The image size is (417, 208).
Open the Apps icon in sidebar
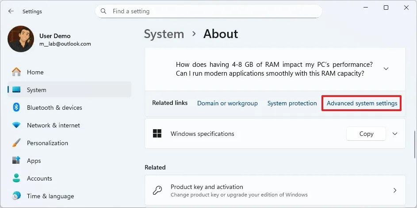pos(16,161)
